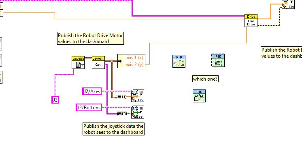This screenshot has height=158, width=302.
Task: Click the PID setpoint ramp VI icon
Action: [199, 96]
